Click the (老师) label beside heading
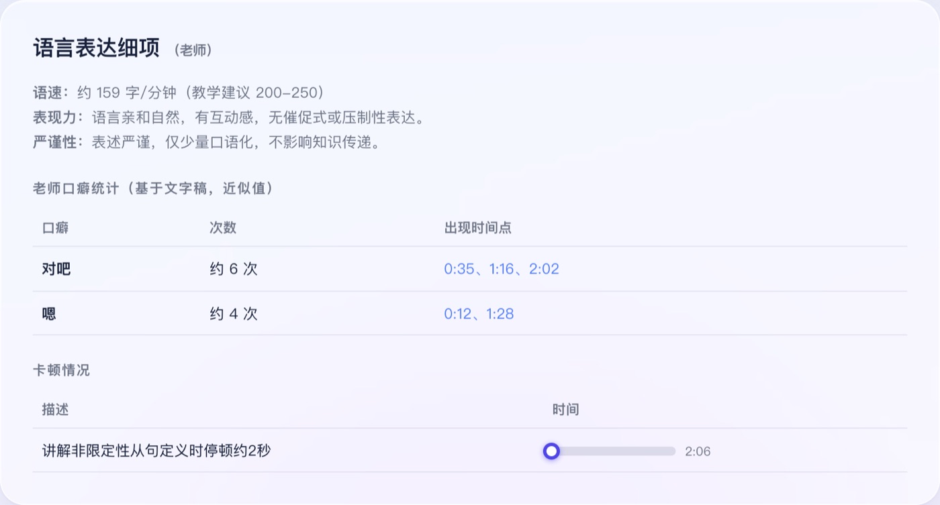 coord(193,50)
